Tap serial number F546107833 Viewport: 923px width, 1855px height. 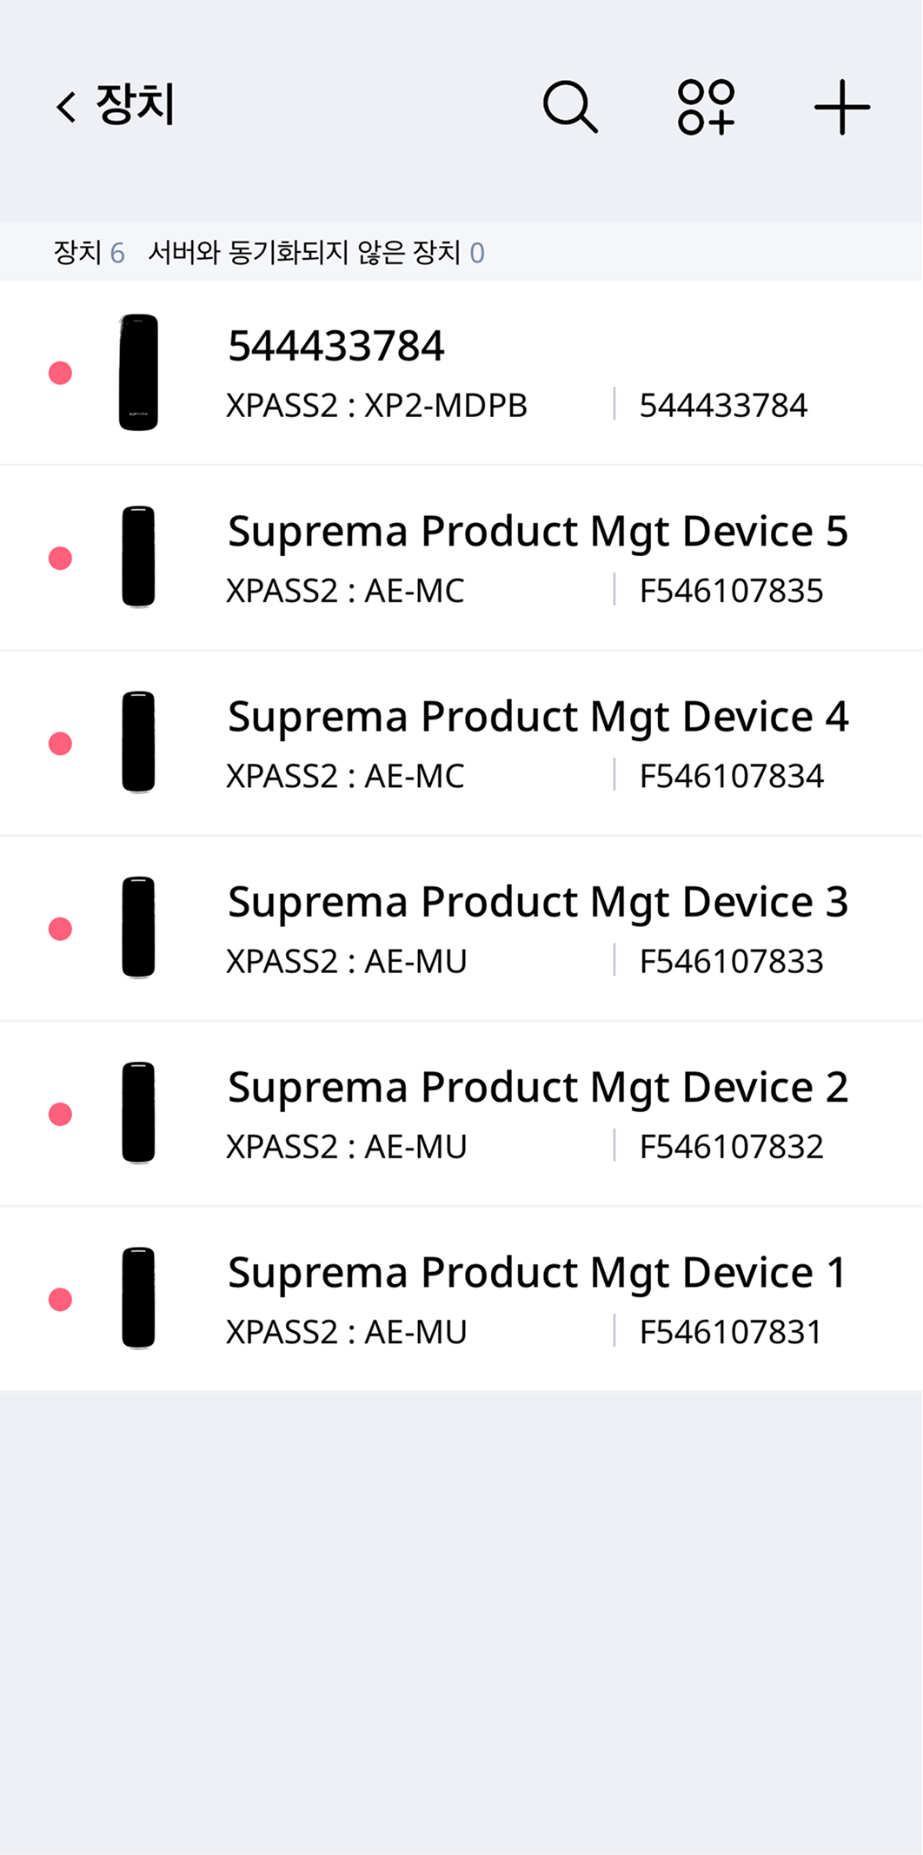(x=731, y=962)
